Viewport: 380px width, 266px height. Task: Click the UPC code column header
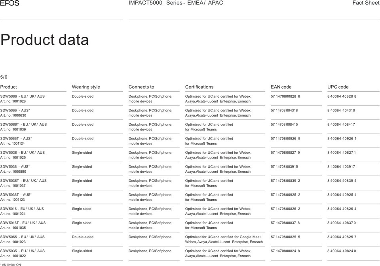pos(338,87)
